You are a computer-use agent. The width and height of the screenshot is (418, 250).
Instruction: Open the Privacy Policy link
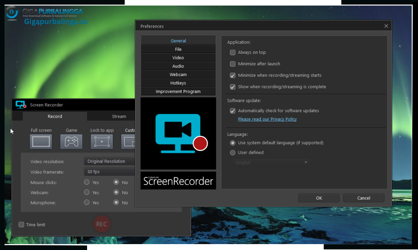point(267,119)
